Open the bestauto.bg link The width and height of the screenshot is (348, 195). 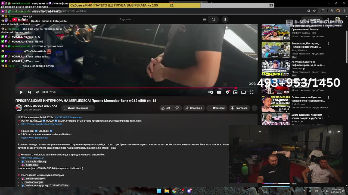click(x=34, y=138)
